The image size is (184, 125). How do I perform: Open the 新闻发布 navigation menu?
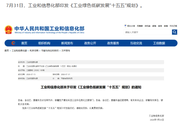67,43
